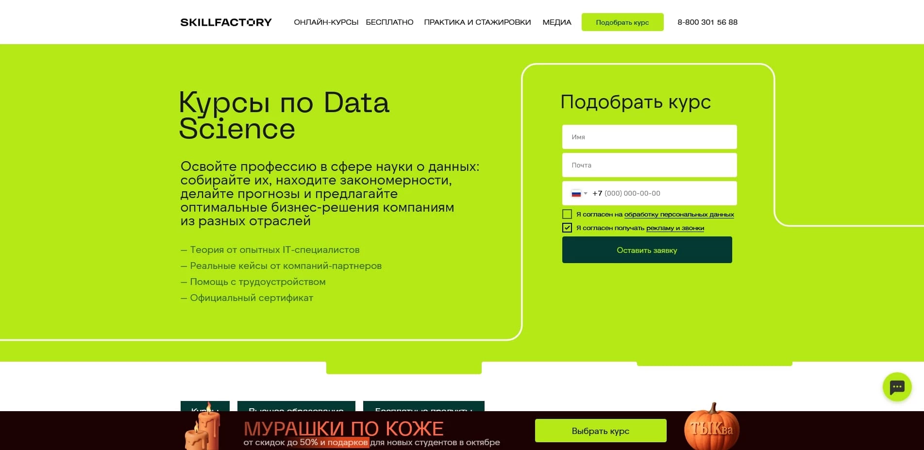Click the SKILLFACTORY logo
This screenshot has width=924, height=450.
pos(226,22)
